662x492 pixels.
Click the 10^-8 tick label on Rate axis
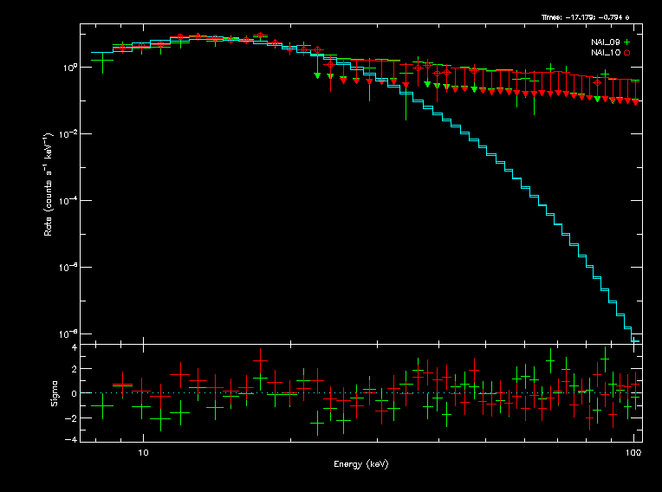(70, 333)
